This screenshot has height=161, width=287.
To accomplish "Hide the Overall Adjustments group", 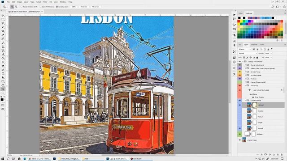I will pos(239,65).
